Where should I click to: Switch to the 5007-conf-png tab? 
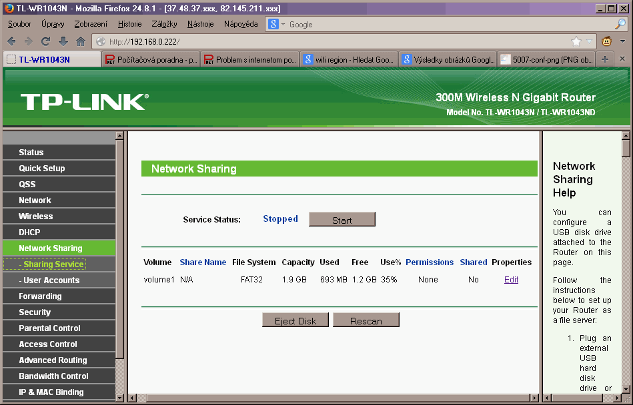pyautogui.click(x=547, y=60)
